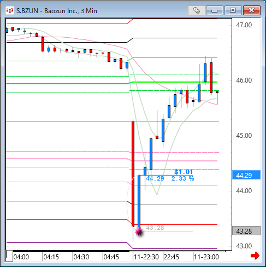Click the 22:45 time axis label
This screenshot has height=267, width=266.
tap(172, 257)
